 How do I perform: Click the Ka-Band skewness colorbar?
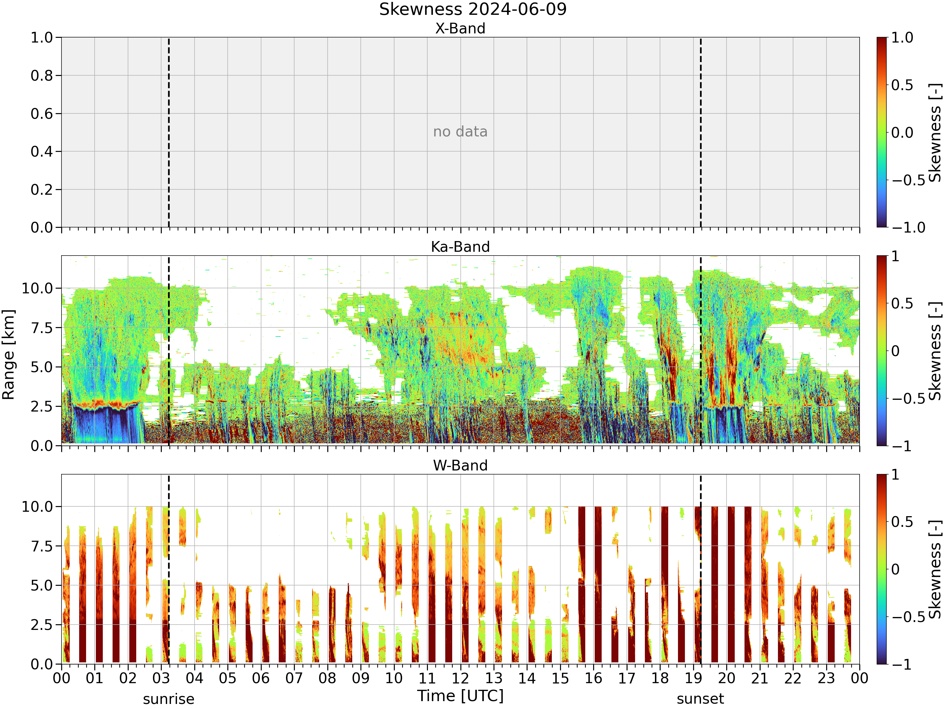(882, 351)
